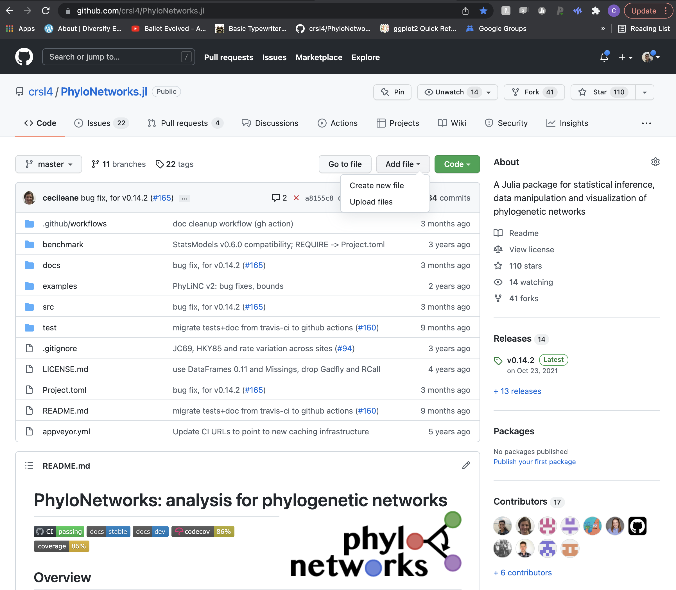
Task: Focus the Search or jump to field
Action: (x=119, y=57)
